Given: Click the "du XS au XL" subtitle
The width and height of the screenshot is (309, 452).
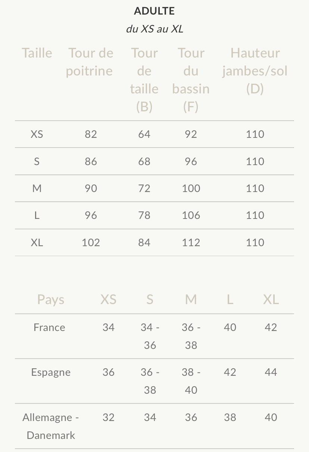Looking at the screenshot, I should click(154, 29).
